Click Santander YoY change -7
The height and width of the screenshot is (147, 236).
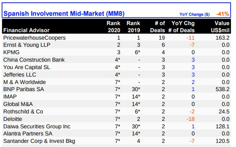pyautogui.click(x=192, y=141)
